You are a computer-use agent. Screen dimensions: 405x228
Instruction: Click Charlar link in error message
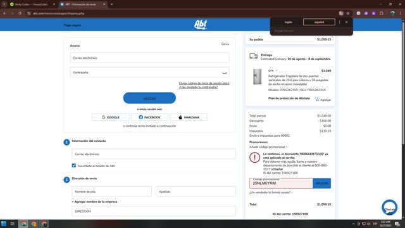[x=278, y=169]
